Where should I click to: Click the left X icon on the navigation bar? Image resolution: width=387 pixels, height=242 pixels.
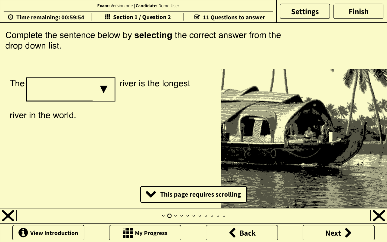coord(8,216)
